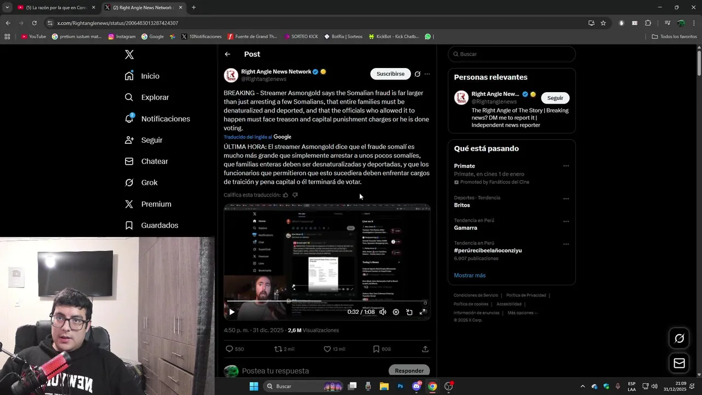Open more options for the Britos trend
This screenshot has width=702, height=395.
(566, 199)
